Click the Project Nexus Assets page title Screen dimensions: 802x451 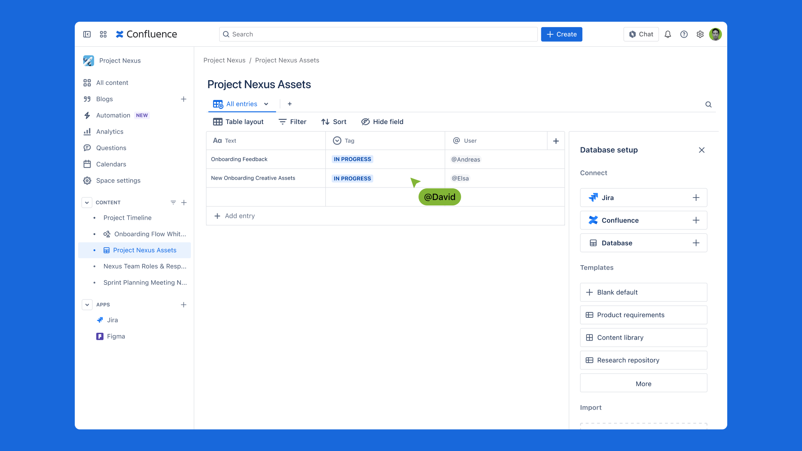point(259,84)
